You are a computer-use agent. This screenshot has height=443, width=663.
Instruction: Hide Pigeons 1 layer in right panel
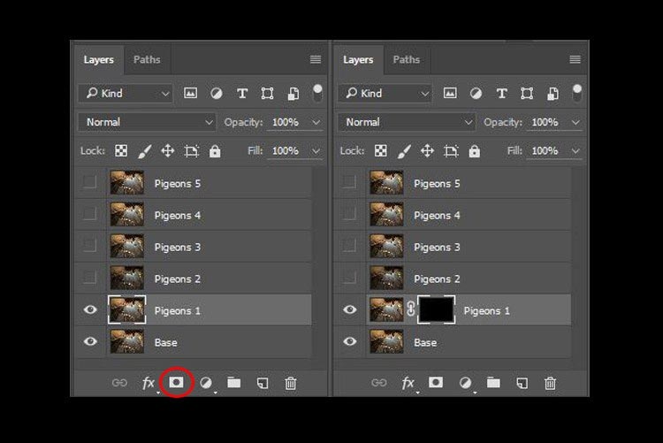[x=350, y=309]
